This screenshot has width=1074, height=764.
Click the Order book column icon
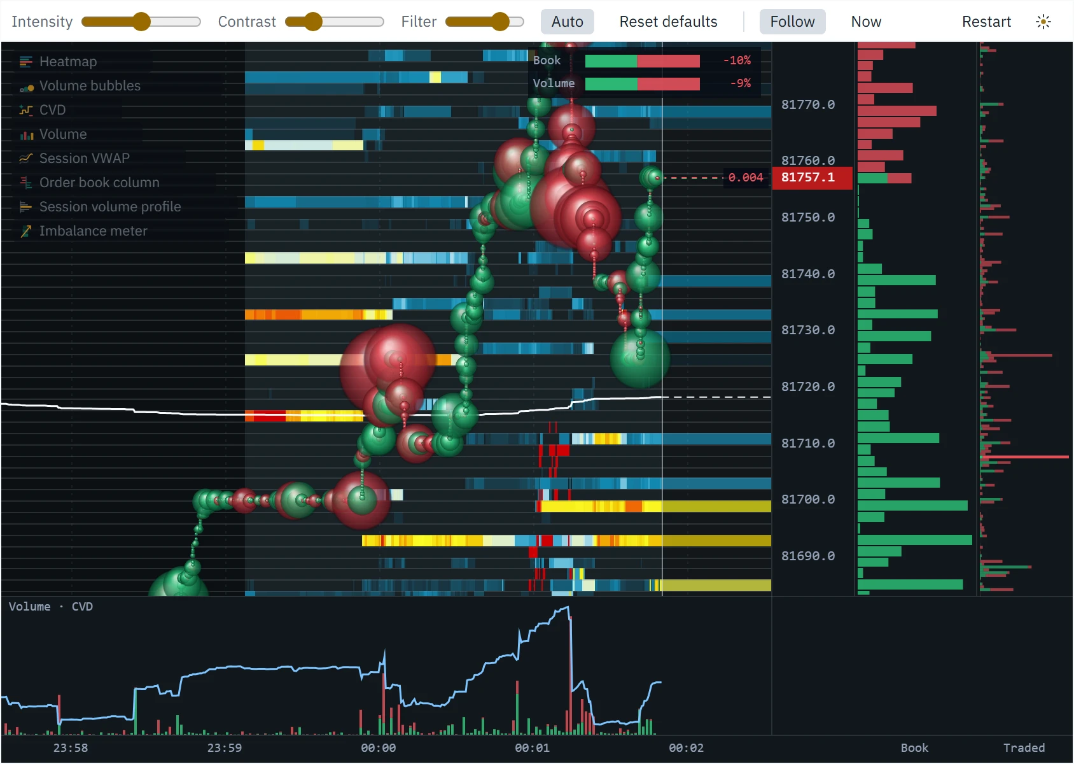[x=26, y=183]
